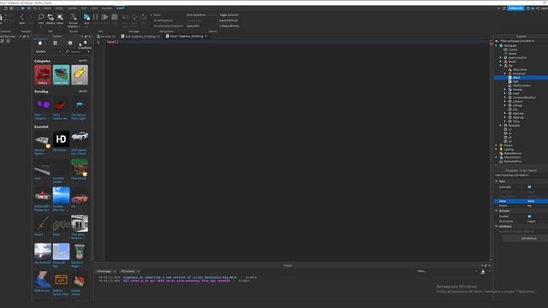
Task: Click the Step Over debugger icon
Action: [x=134, y=17]
